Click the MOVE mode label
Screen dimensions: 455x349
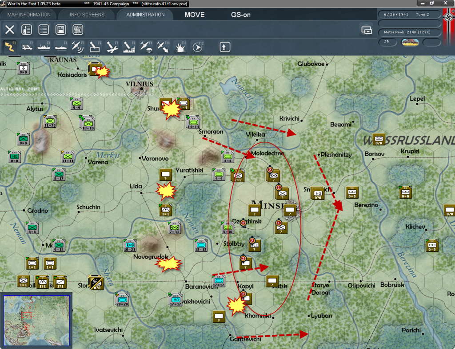click(x=195, y=15)
